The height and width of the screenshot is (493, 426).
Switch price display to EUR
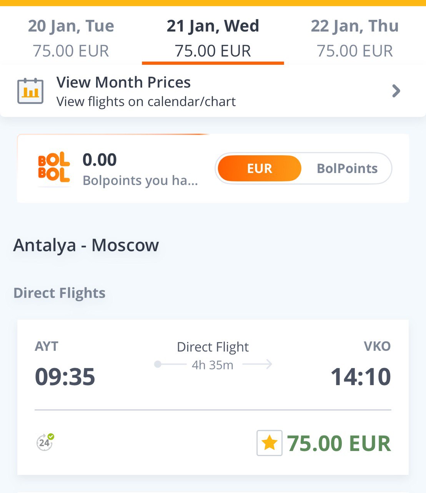(260, 168)
